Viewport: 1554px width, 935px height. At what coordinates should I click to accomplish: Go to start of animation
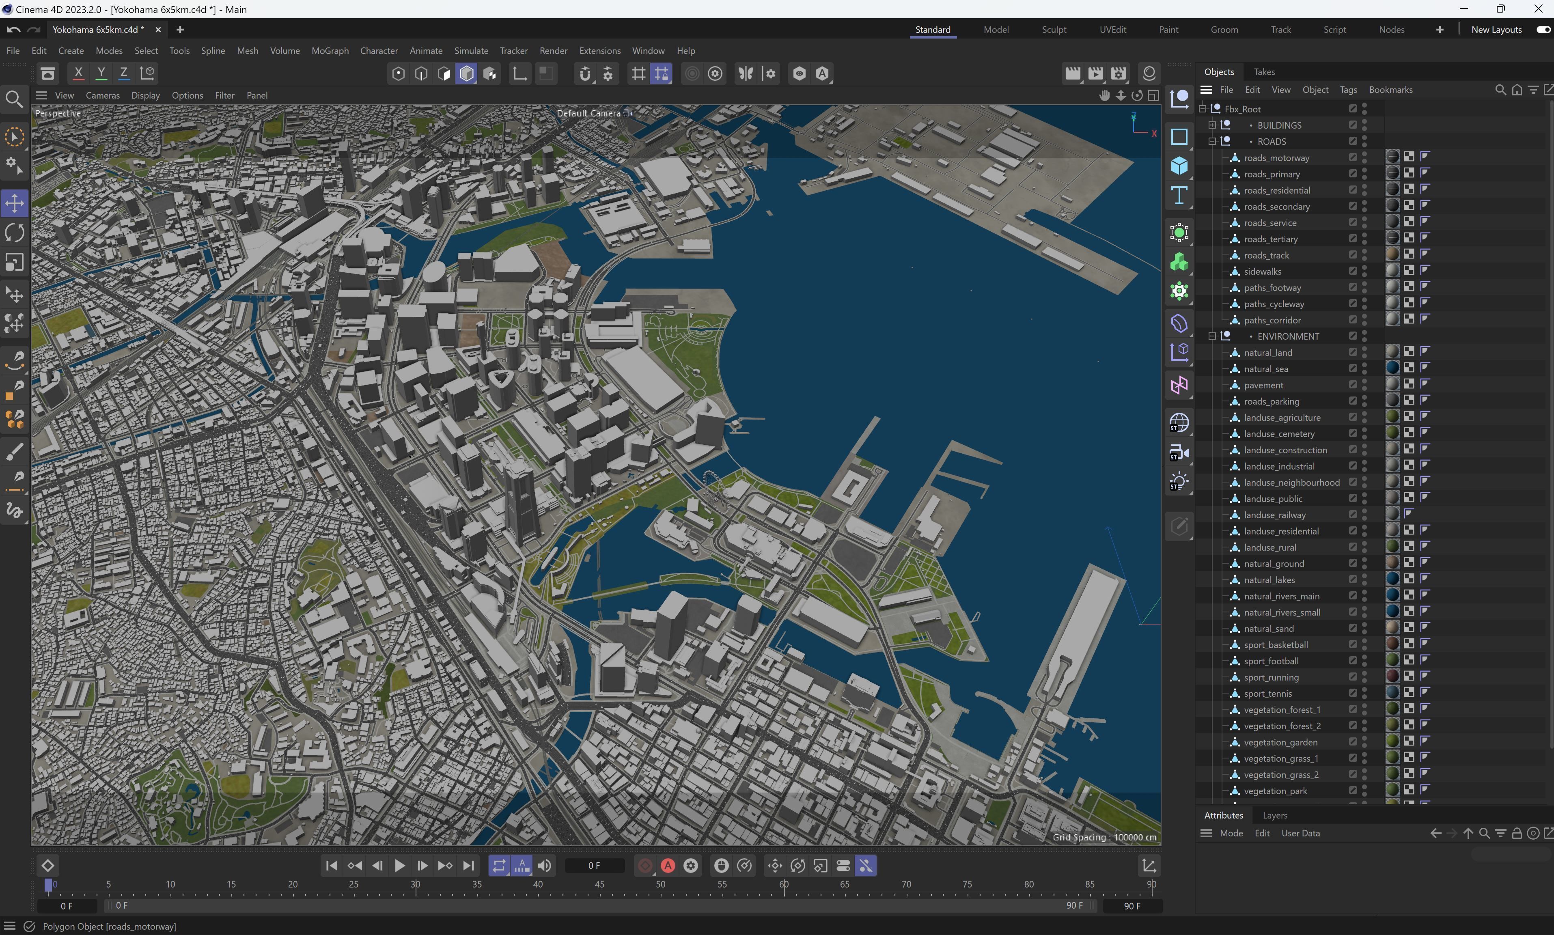pyautogui.click(x=331, y=866)
